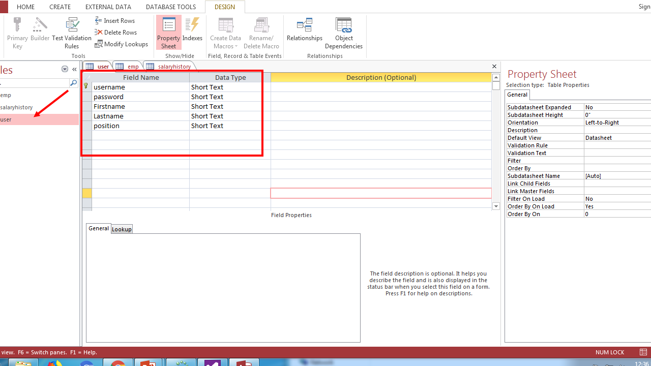Viewport: 651px width, 366px height.
Task: Open Modify Lookups
Action: coord(100,44)
